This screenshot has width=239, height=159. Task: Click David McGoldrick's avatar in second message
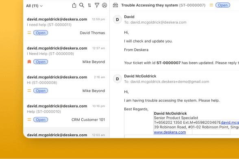coord(117,79)
